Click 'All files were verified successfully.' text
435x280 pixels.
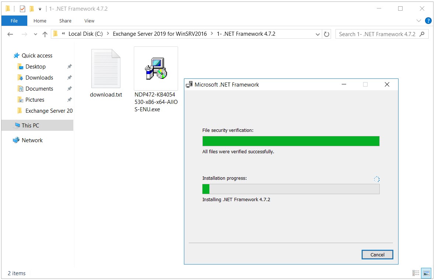238,152
